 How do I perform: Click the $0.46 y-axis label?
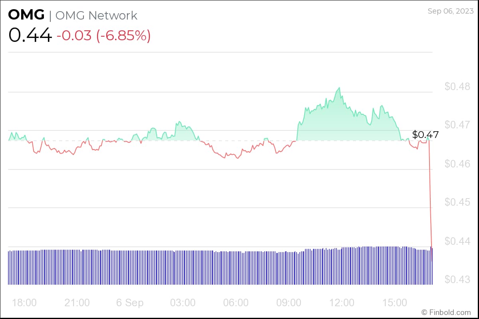[457, 163]
